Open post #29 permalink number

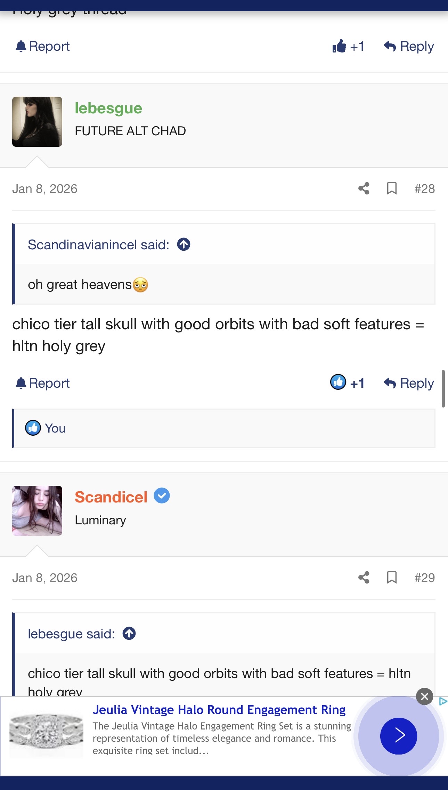424,578
